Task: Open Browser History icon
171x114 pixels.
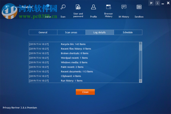Action: [x=109, y=7]
